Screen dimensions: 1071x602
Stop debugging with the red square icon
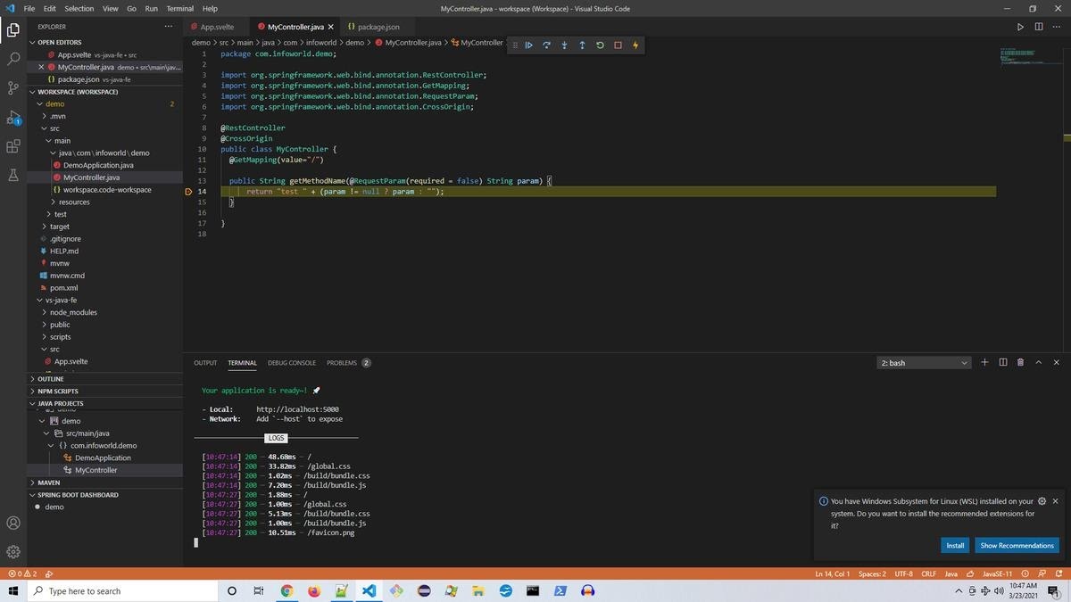(x=618, y=45)
